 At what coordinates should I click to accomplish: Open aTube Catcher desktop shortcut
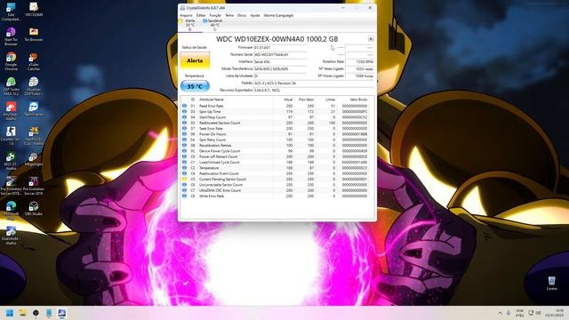(34, 61)
